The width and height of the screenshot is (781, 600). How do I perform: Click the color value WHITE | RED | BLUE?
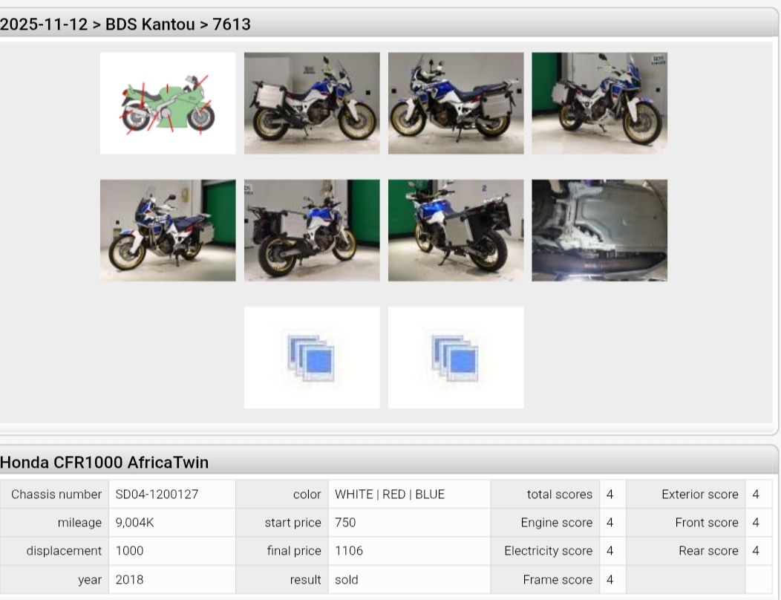click(x=389, y=495)
